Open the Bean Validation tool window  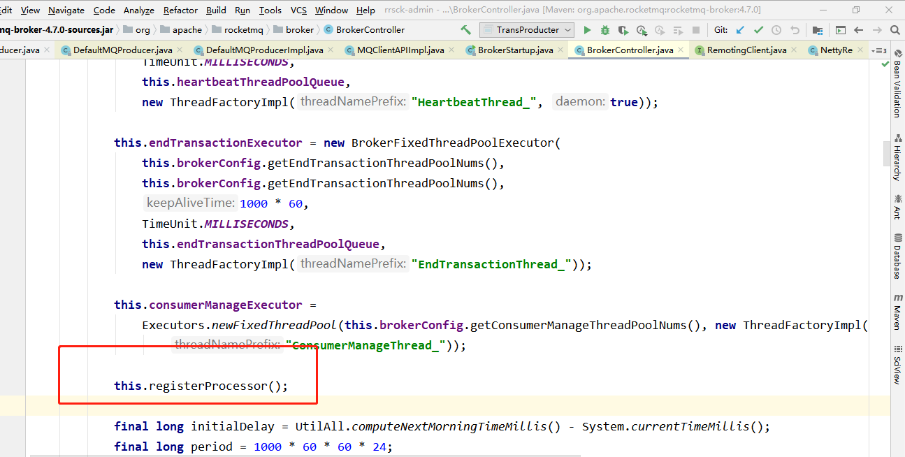[897, 85]
